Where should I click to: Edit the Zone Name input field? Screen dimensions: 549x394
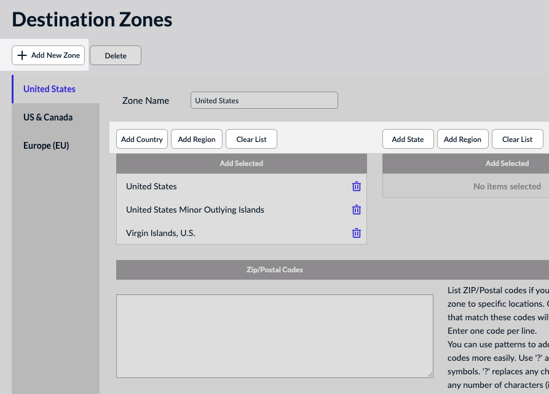[x=264, y=100]
